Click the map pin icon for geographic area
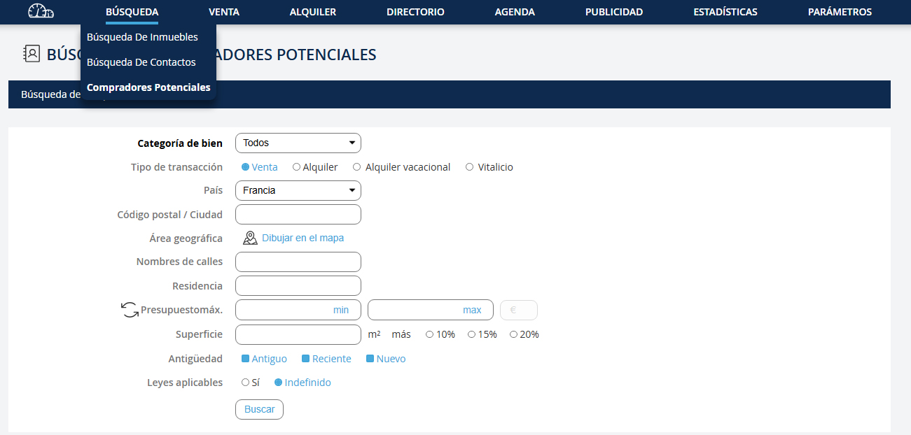 click(x=250, y=238)
